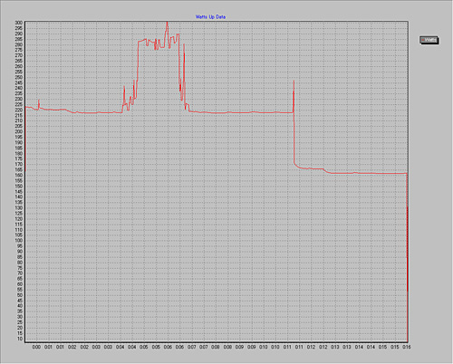Viewport: 453px width, 364px height.
Task: Click the tip of the 245-watt spike
Action: (294, 81)
